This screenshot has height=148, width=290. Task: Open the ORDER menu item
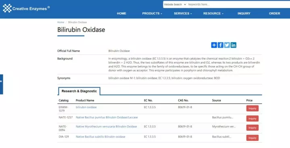tap(274, 13)
